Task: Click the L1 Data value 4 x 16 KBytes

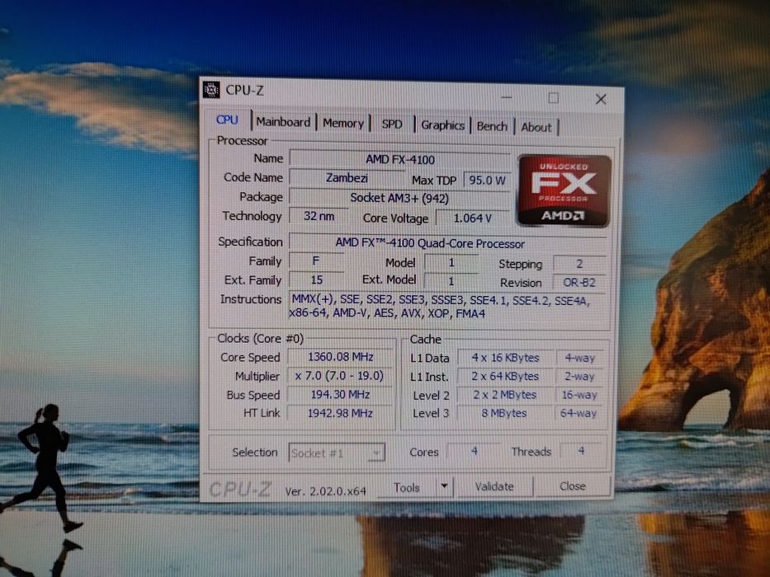Action: click(505, 358)
